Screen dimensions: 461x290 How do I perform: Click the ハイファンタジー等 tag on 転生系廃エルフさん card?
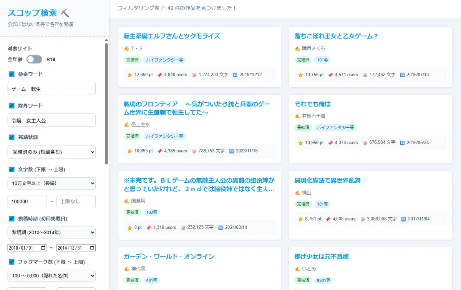pyautogui.click(x=165, y=60)
